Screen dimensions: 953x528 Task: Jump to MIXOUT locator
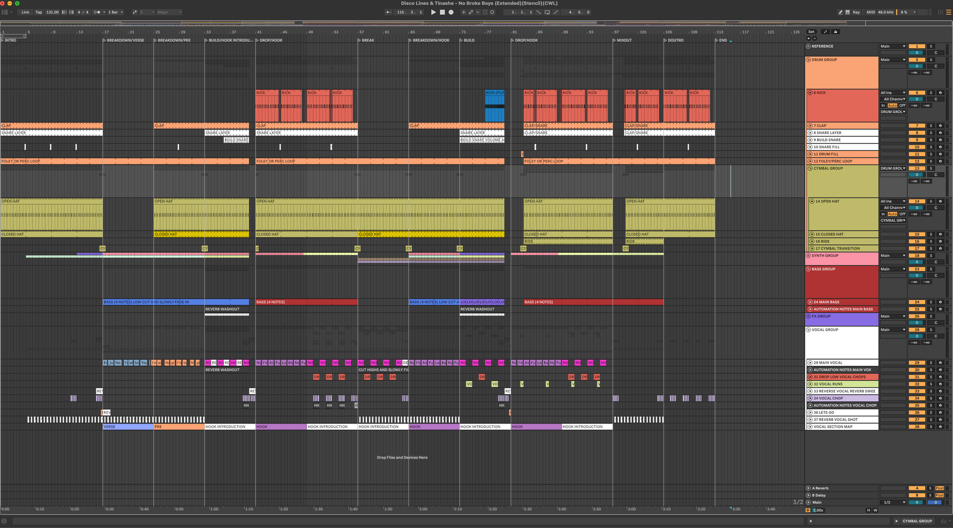pos(623,40)
